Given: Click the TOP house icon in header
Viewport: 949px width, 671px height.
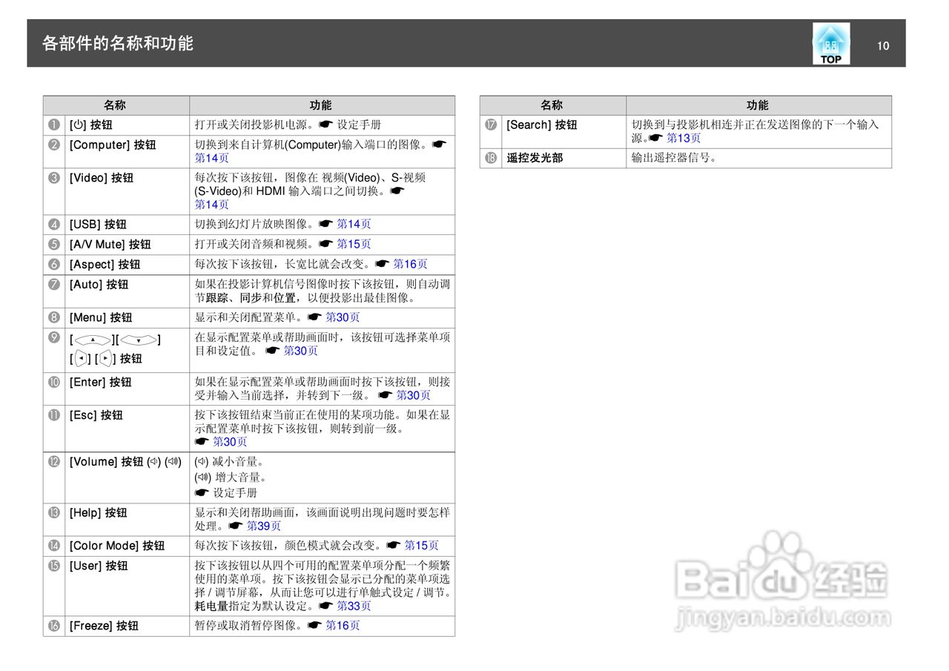Looking at the screenshot, I should [831, 44].
